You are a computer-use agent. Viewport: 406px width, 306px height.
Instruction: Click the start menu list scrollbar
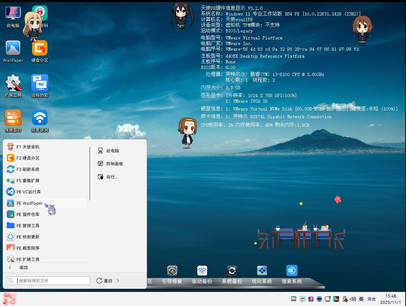coord(90,174)
